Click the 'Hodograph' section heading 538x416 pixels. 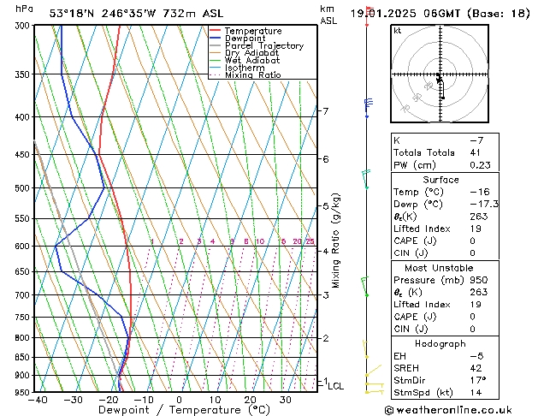click(440, 344)
